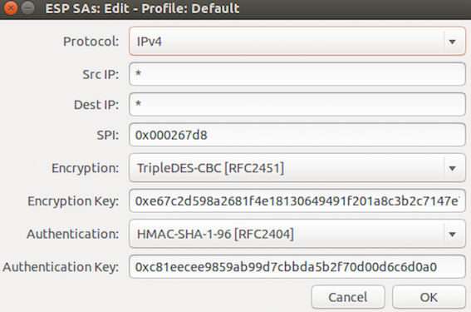Click the SPI label
Screen dimensions: 471x312
108,135
